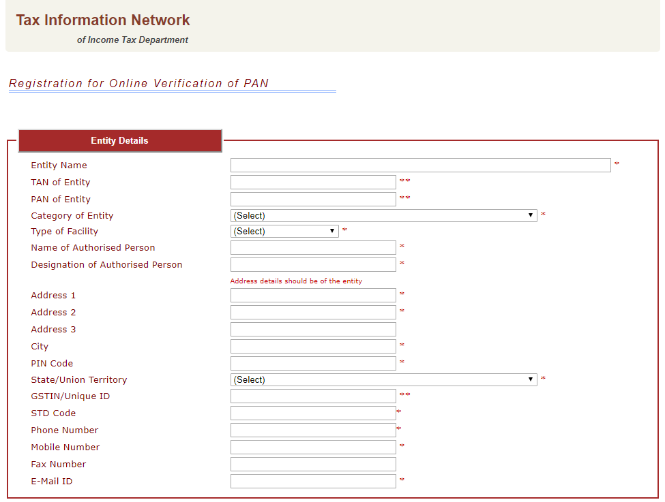Image resolution: width=665 pixels, height=502 pixels.
Task: Open the State/Union Territory dropdown
Action: click(x=384, y=379)
